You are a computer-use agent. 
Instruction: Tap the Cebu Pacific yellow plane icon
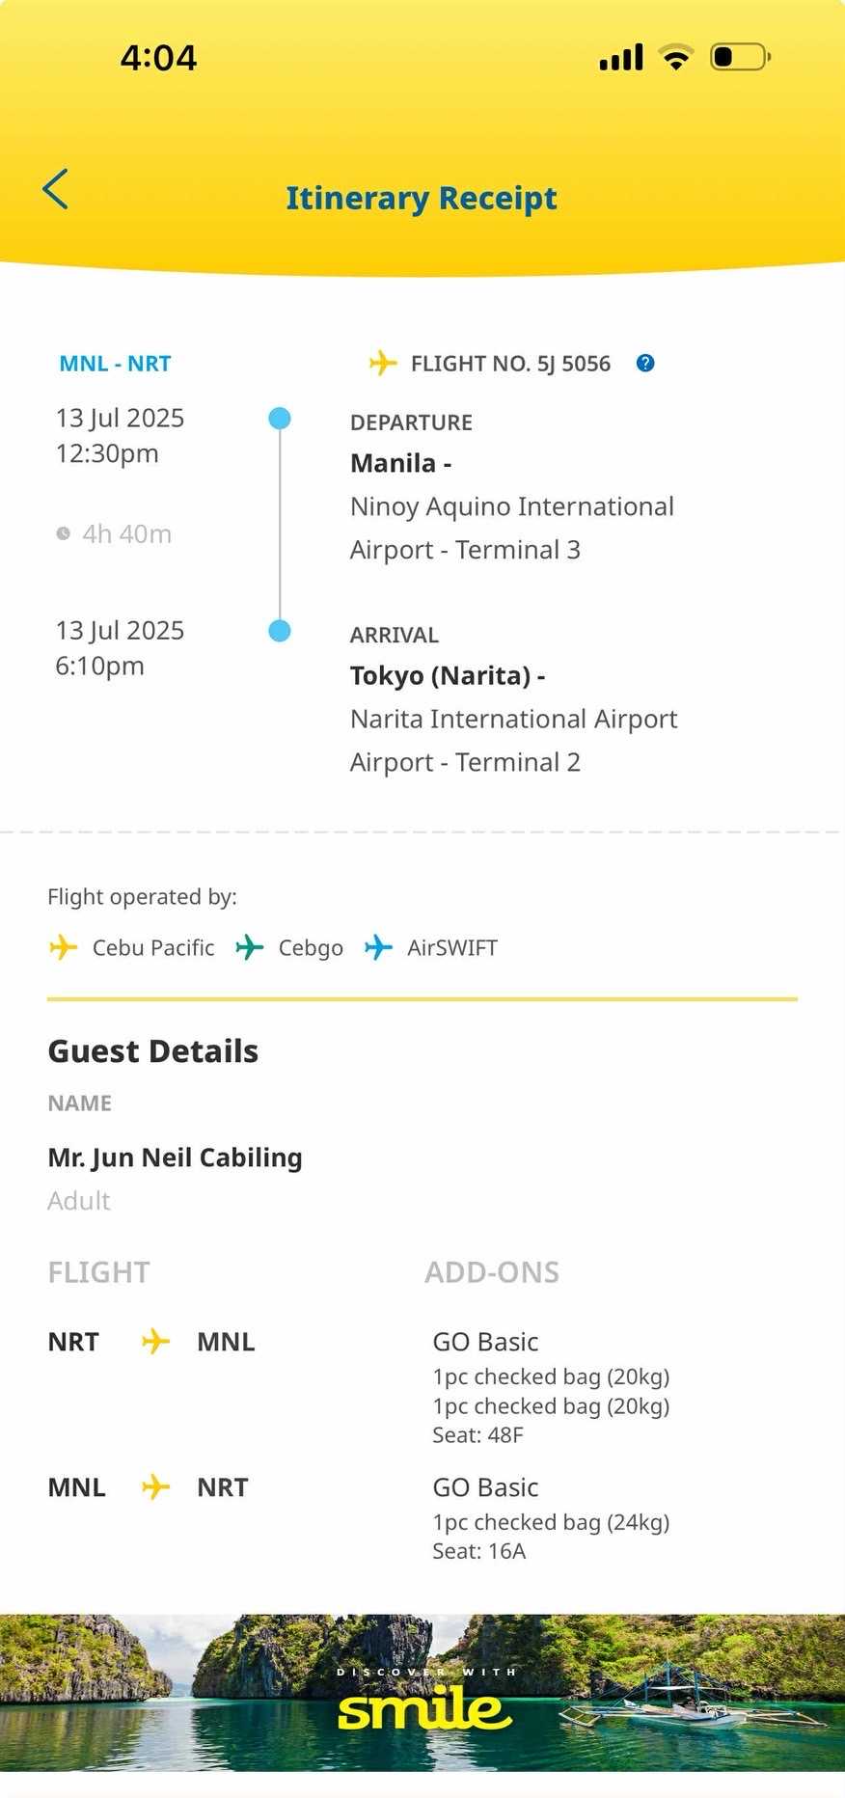(x=64, y=947)
